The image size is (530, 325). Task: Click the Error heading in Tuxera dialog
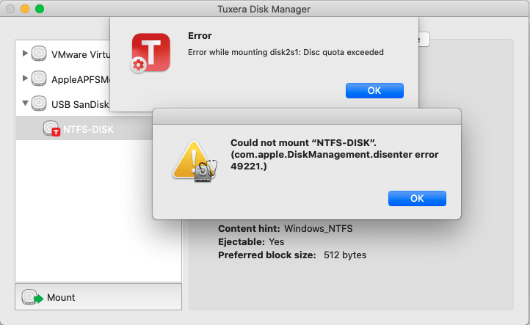200,35
